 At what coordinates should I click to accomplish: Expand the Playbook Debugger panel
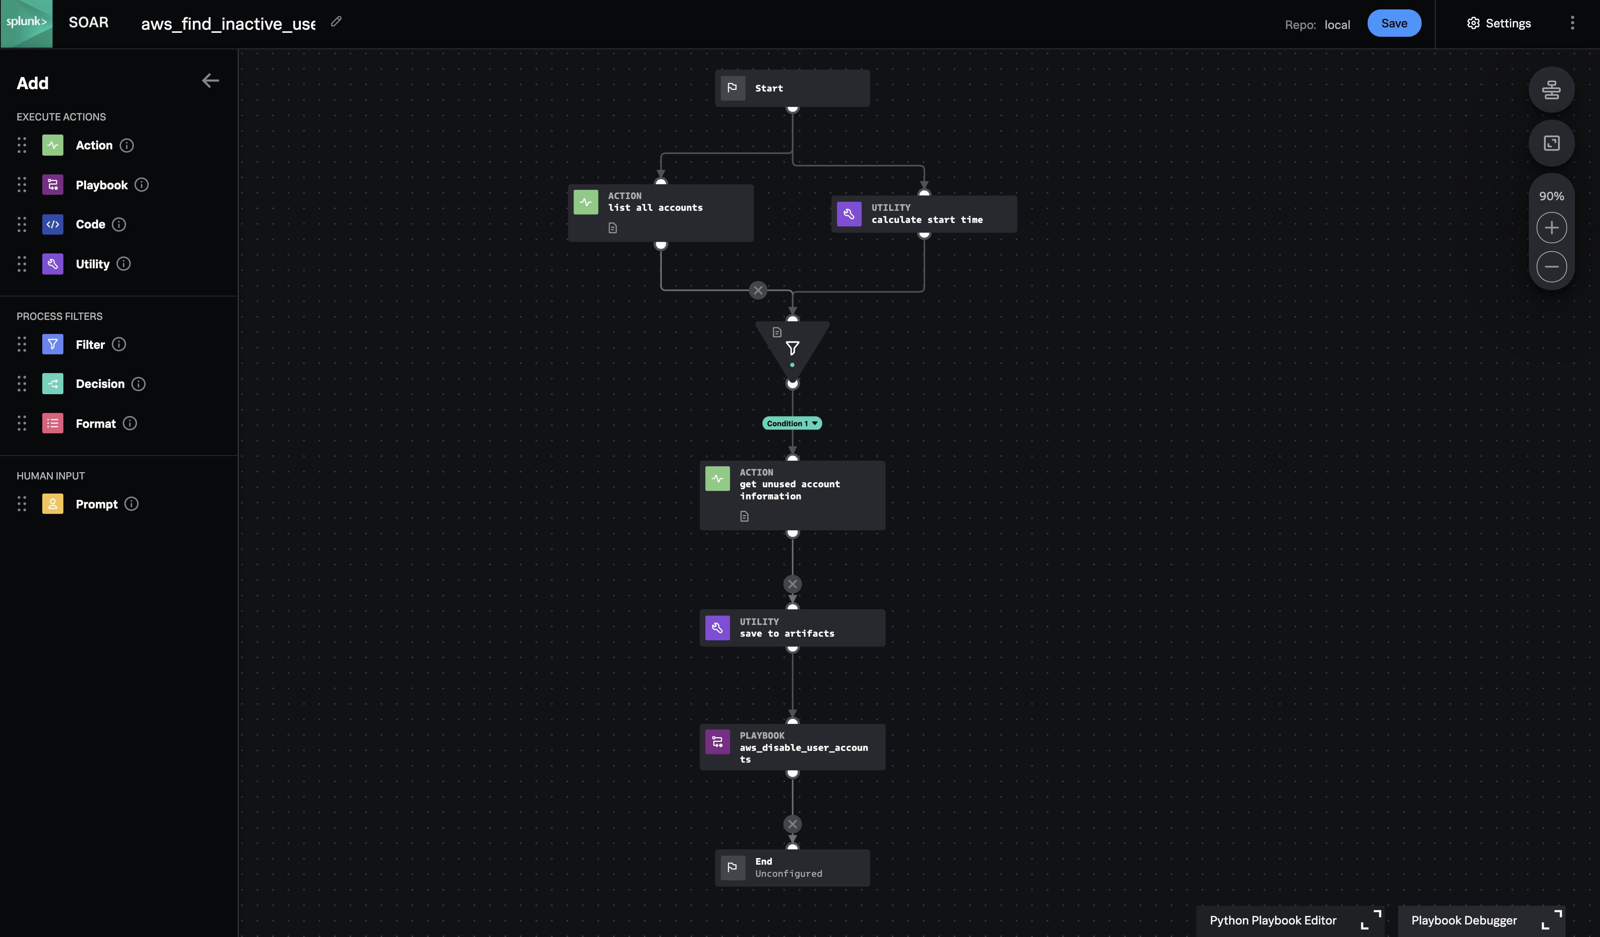1551,920
